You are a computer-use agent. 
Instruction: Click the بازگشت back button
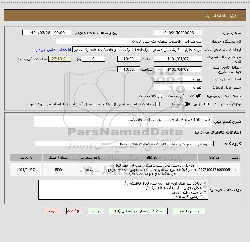pos(74,211)
